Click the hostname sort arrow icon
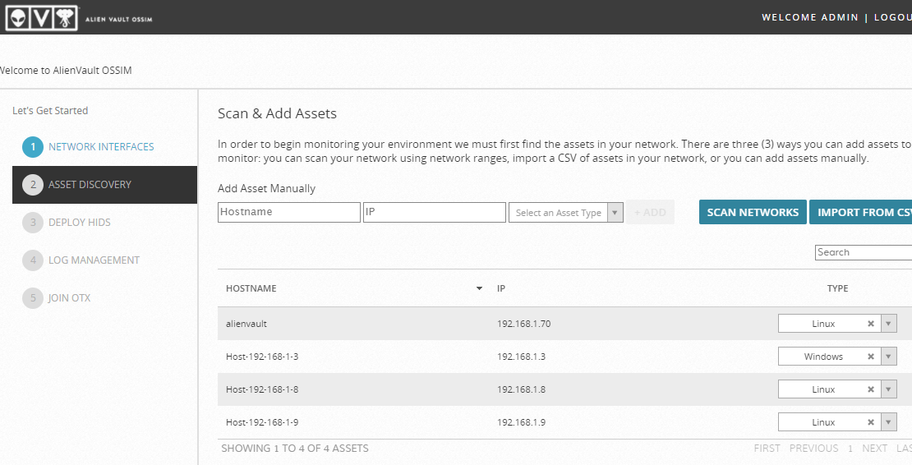912x465 pixels. click(479, 288)
